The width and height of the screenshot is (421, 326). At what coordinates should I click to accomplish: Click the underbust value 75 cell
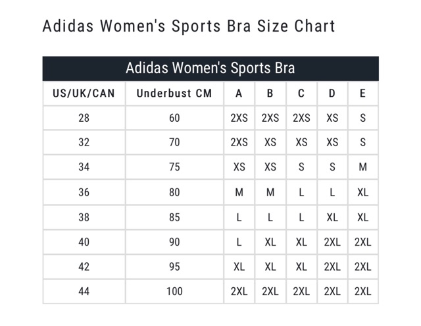coord(174,167)
